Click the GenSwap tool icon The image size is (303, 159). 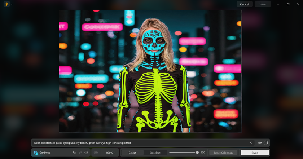pos(36,153)
